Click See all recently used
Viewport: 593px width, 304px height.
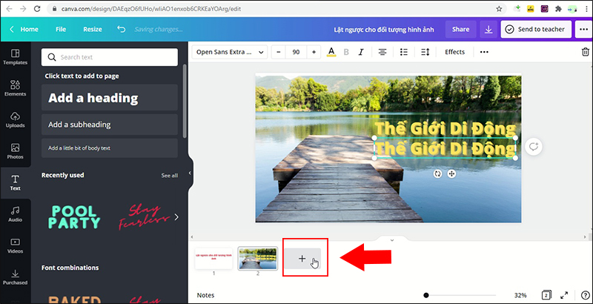coord(169,176)
